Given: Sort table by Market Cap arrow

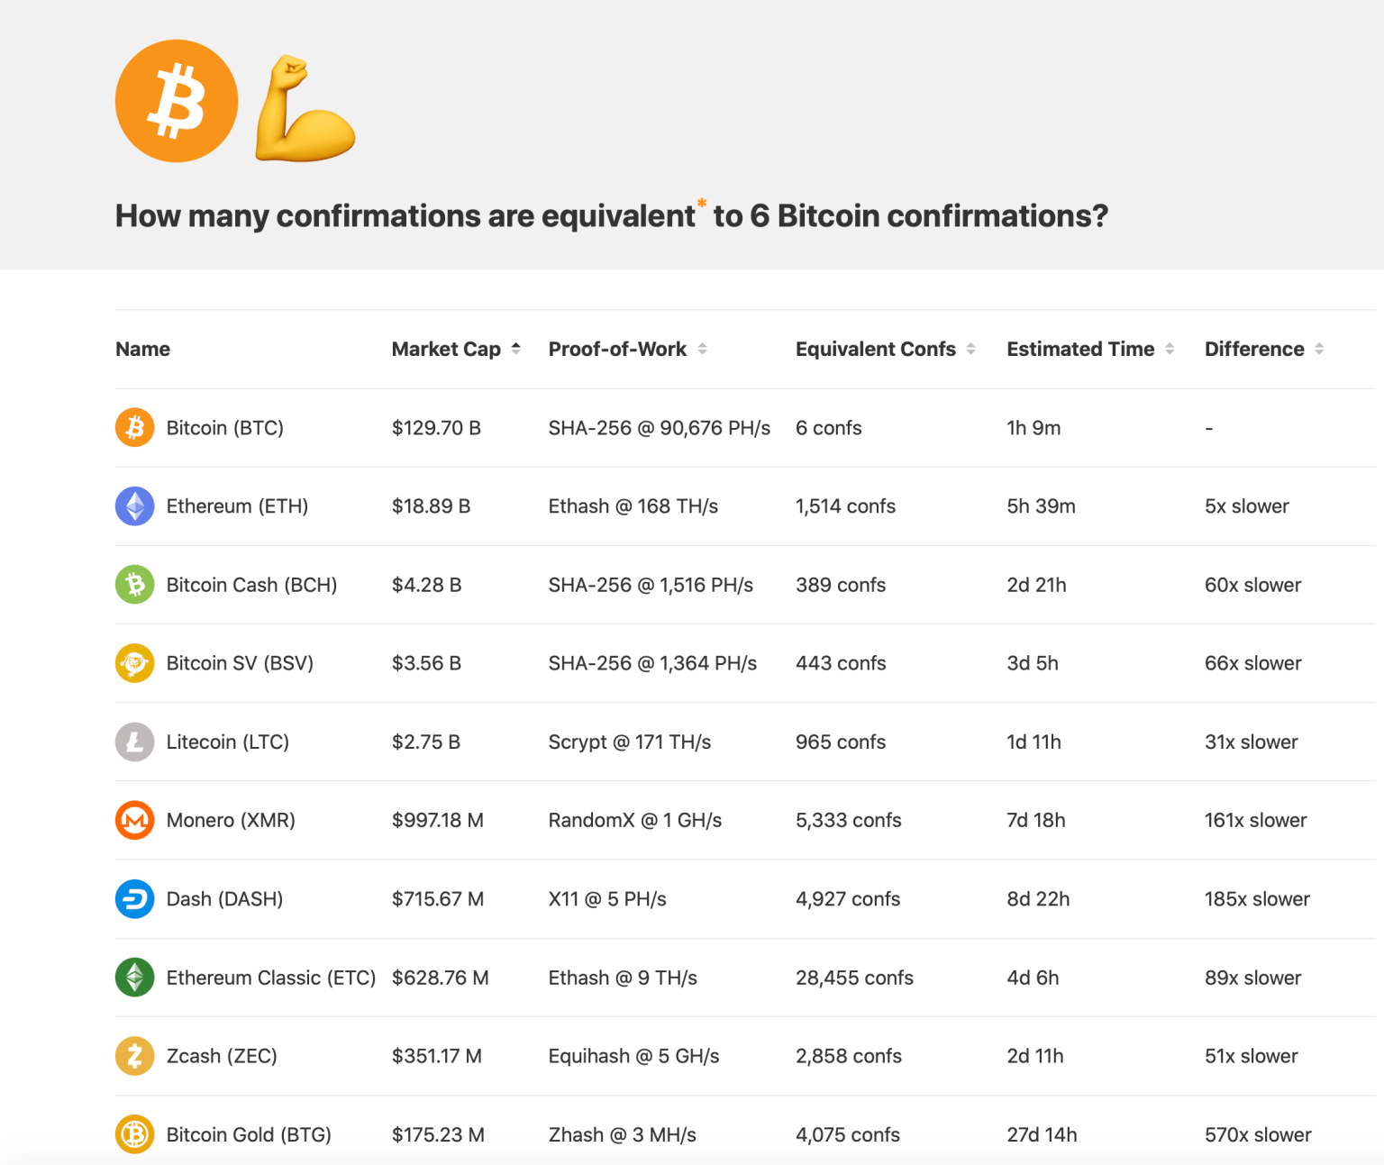Looking at the screenshot, I should 515,349.
